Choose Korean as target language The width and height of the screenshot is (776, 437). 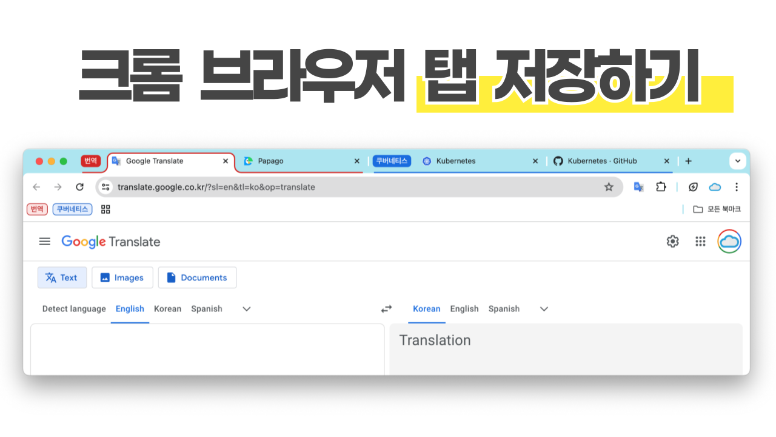pyautogui.click(x=427, y=309)
